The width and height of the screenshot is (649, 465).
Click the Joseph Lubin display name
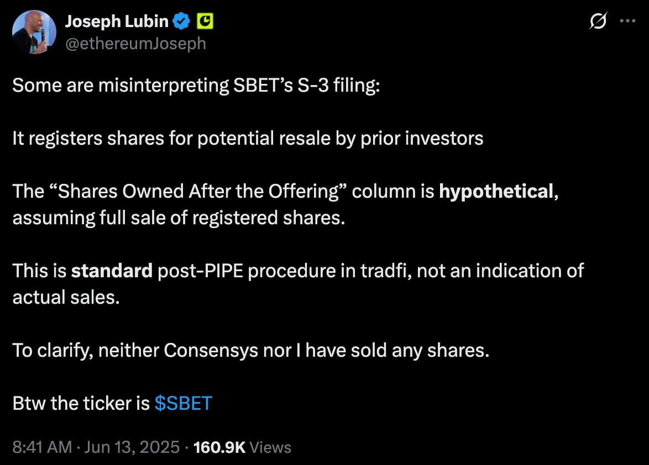coord(117,21)
